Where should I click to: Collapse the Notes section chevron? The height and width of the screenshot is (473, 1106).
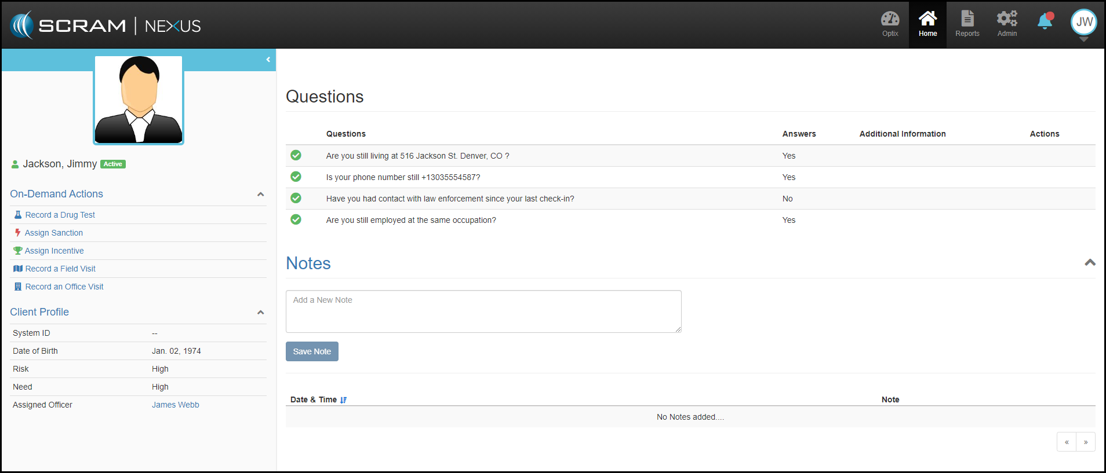tap(1090, 263)
